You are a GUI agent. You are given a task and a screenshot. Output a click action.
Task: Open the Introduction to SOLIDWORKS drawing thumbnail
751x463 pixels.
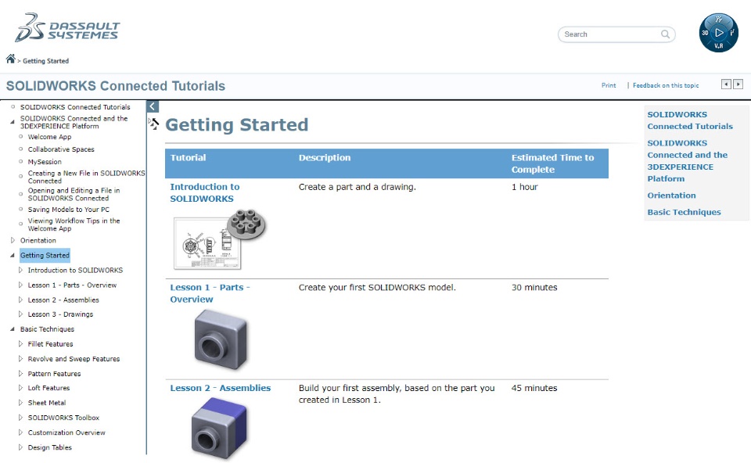[219, 239]
